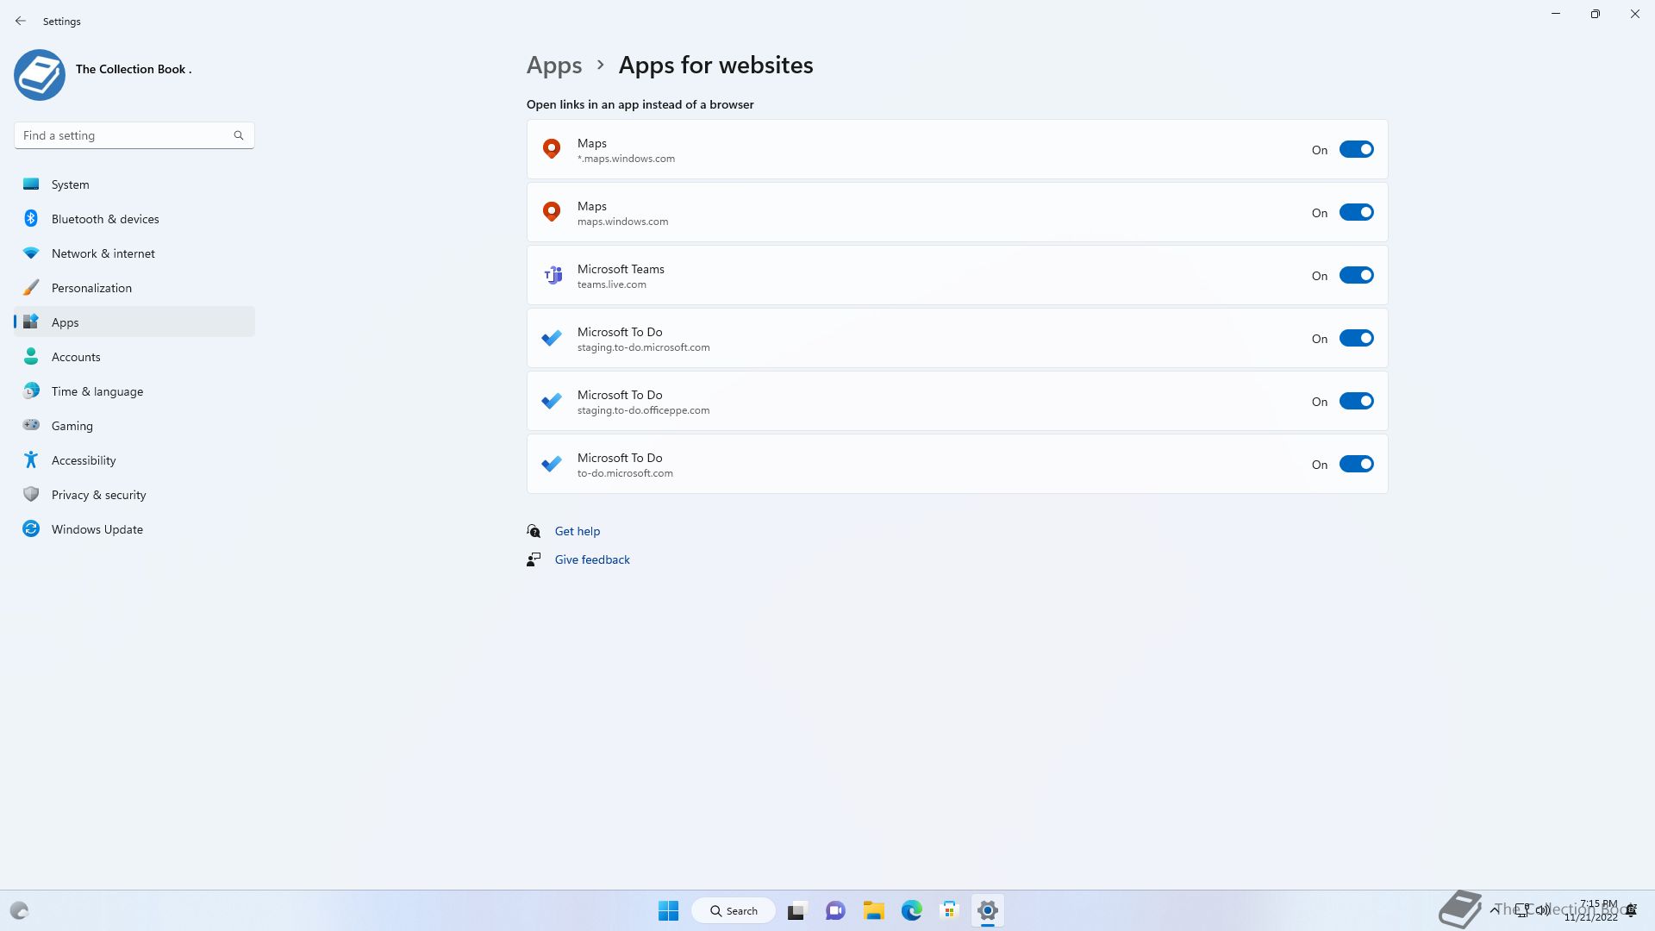Image resolution: width=1655 pixels, height=931 pixels.
Task: Open Network & internet category
Action: (134, 253)
